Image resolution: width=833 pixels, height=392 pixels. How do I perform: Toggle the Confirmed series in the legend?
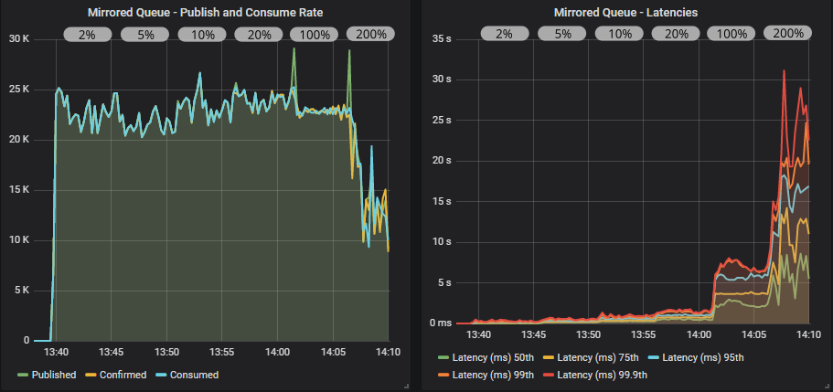[x=121, y=375]
